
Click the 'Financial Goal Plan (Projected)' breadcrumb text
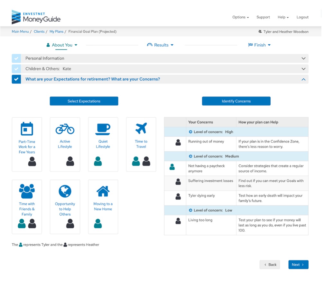tap(92, 32)
